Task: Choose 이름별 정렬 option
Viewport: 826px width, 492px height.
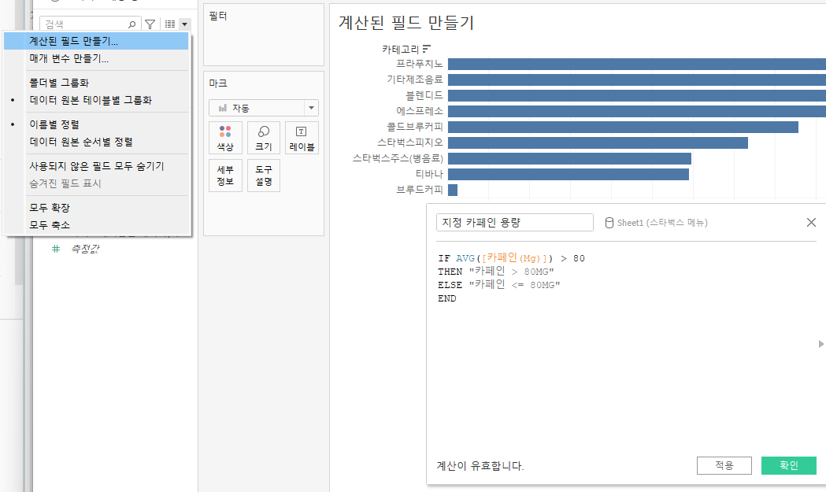Action: pyautogui.click(x=96, y=124)
